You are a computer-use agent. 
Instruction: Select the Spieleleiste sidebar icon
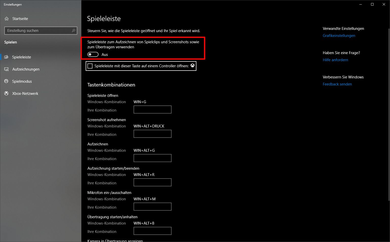pos(6,57)
